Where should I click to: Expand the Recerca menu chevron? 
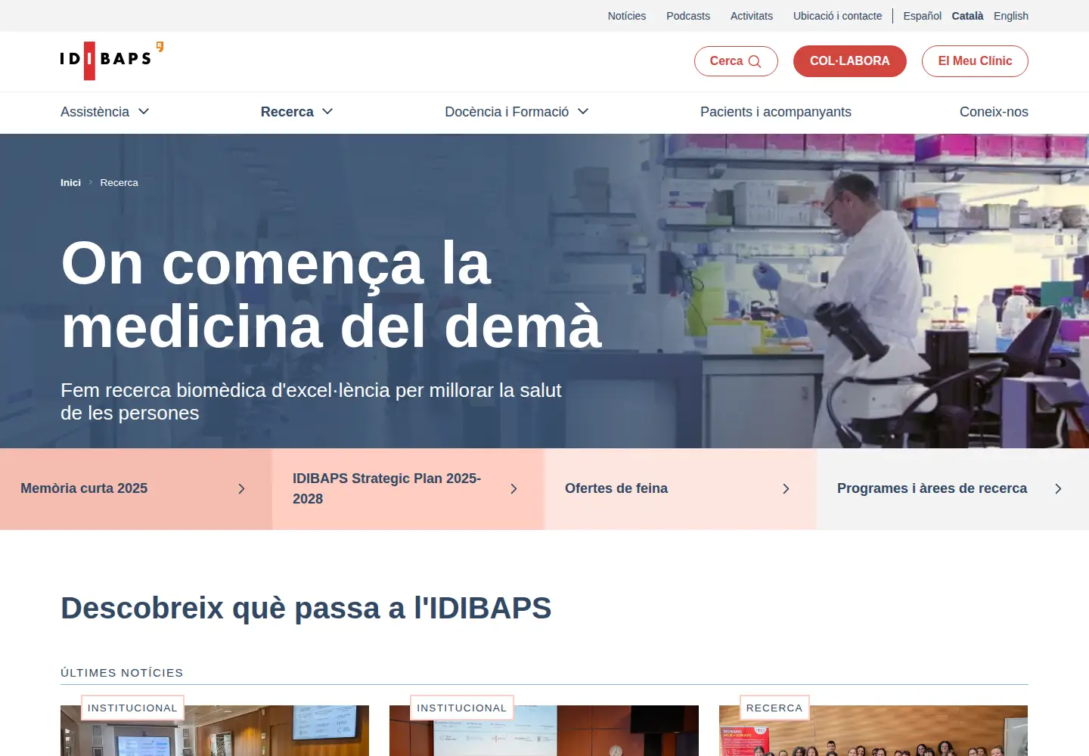327,112
